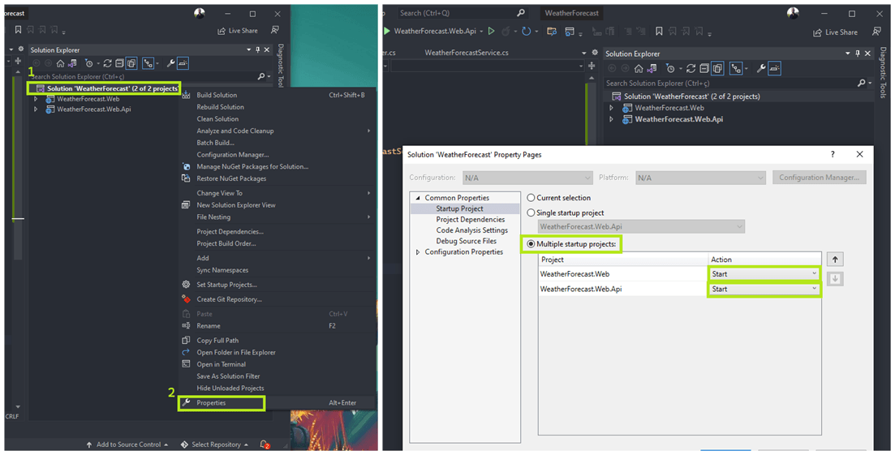Pin left Solution Explorer with auto-hide pin icon
895x455 pixels.
pyautogui.click(x=258, y=49)
